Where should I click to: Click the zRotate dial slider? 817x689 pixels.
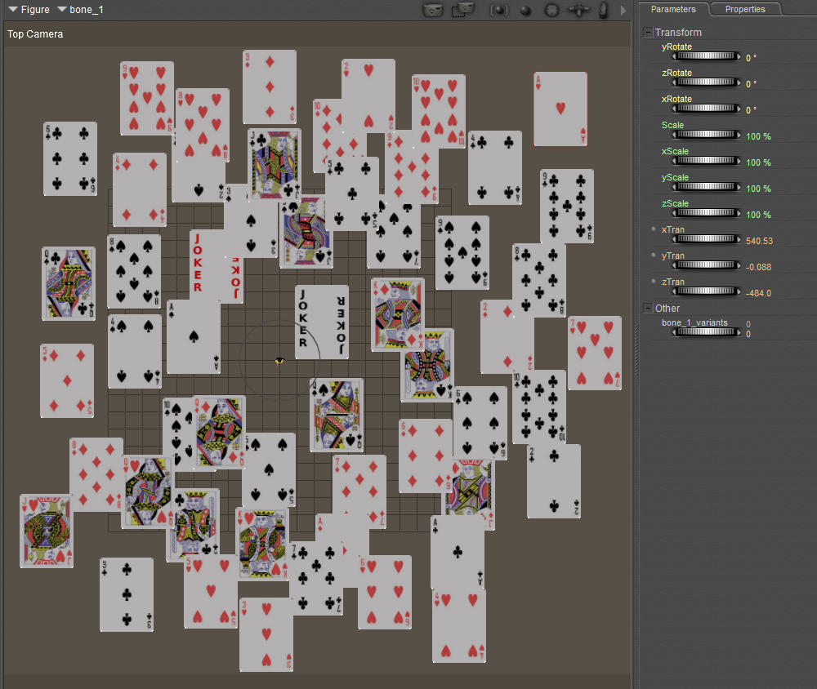click(706, 82)
